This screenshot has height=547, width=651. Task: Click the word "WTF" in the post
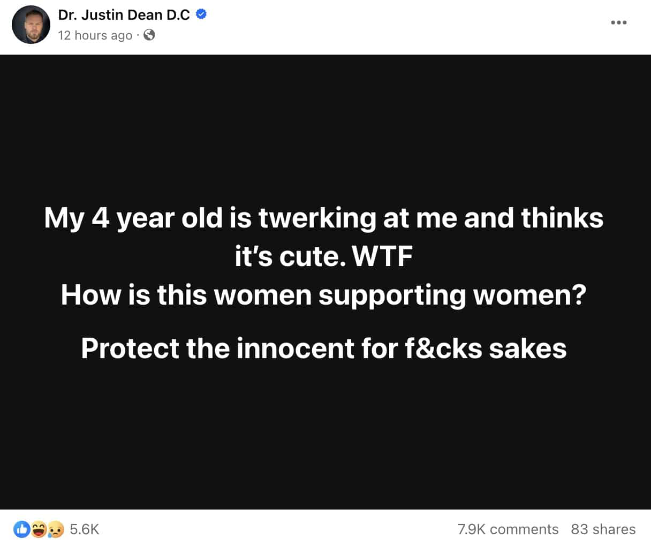pyautogui.click(x=382, y=256)
